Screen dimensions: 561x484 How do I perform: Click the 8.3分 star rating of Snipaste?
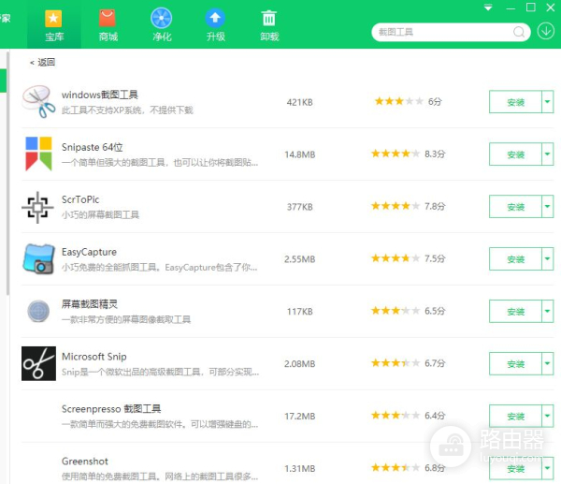coord(409,154)
